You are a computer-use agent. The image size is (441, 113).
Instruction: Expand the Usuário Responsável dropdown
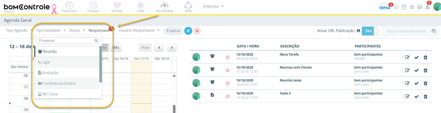[x=139, y=30]
